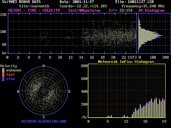This screenshot has width=171, height=128.
Task: Click the '120' height axis label
Action: [x=3, y=15]
